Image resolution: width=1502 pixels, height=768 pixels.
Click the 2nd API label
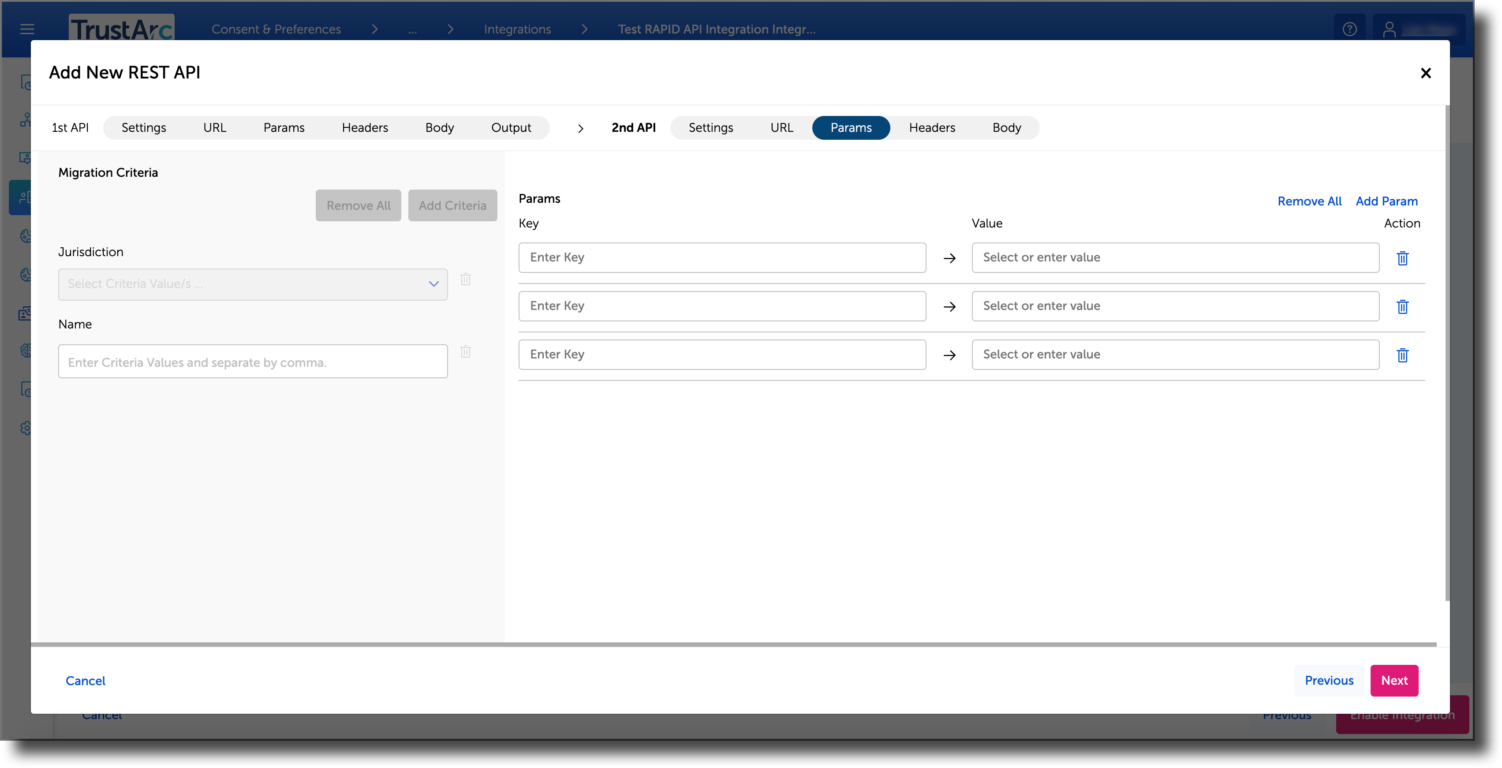pos(633,128)
